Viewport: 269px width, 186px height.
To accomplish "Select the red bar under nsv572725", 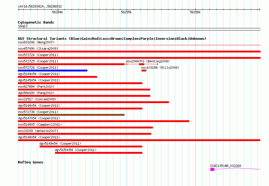I will pyautogui.click(x=71, y=64).
